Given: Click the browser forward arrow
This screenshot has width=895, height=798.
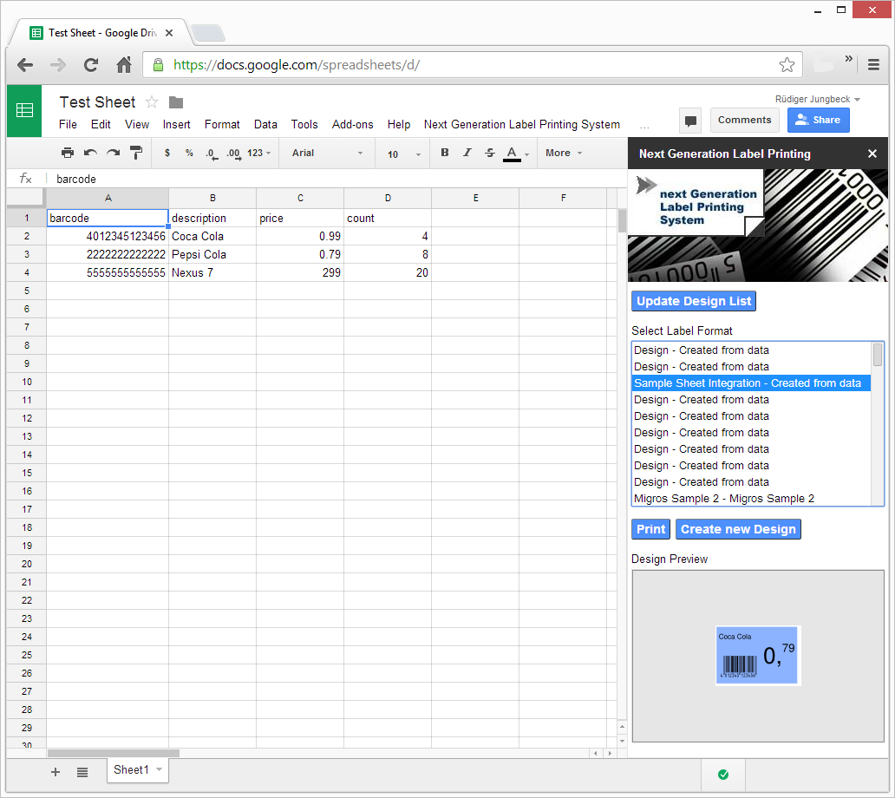Looking at the screenshot, I should pyautogui.click(x=57, y=65).
